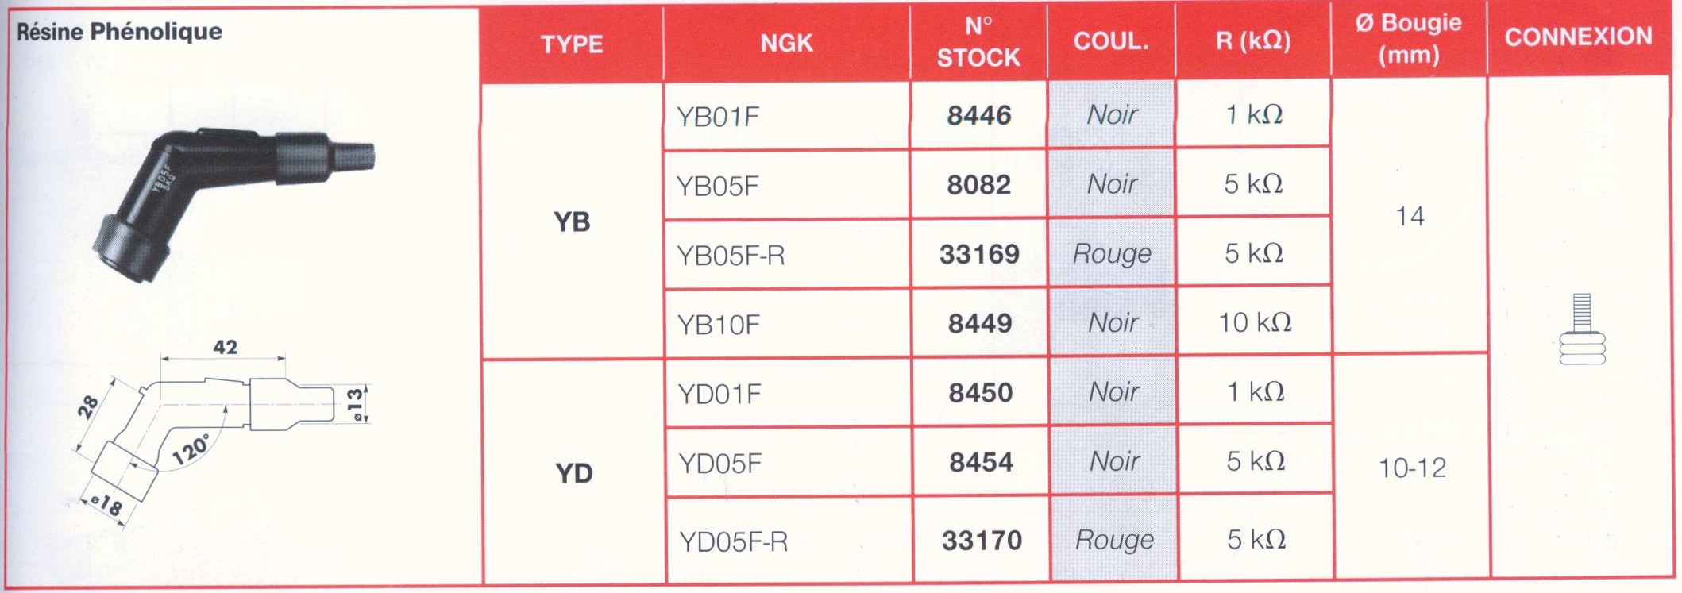The height and width of the screenshot is (593, 1682).
Task: Click the Résine Phénolique title text
Action: tap(120, 32)
